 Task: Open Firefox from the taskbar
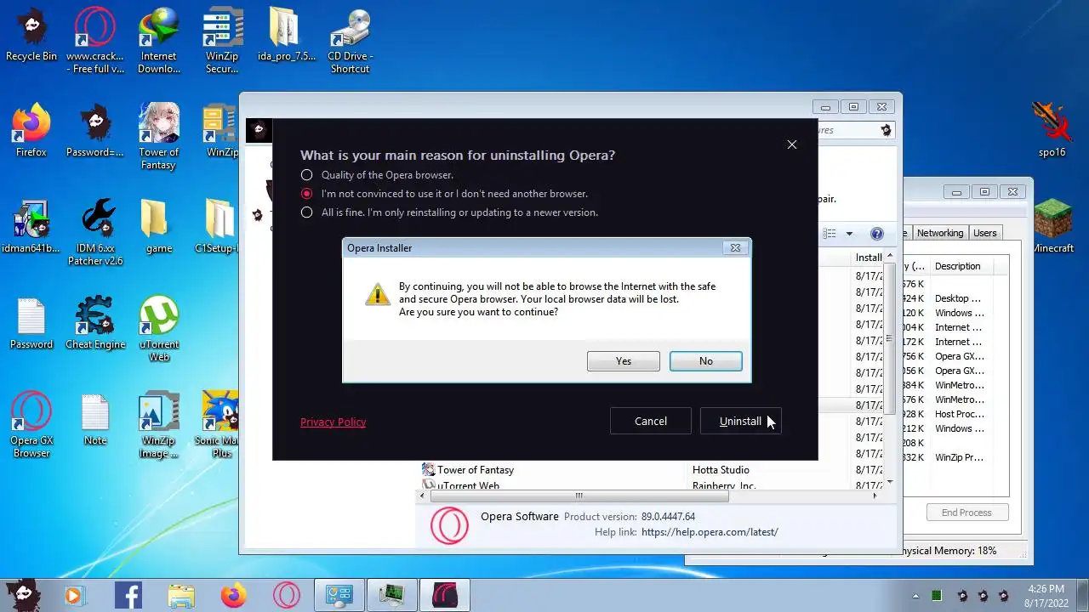(x=234, y=596)
